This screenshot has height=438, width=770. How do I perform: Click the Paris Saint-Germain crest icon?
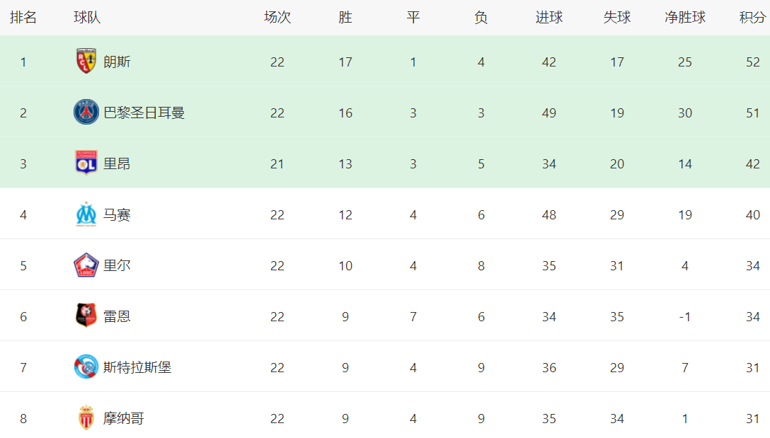coord(86,113)
